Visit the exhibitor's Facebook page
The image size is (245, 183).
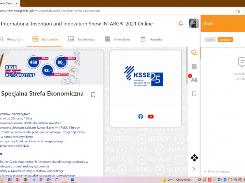point(140,116)
